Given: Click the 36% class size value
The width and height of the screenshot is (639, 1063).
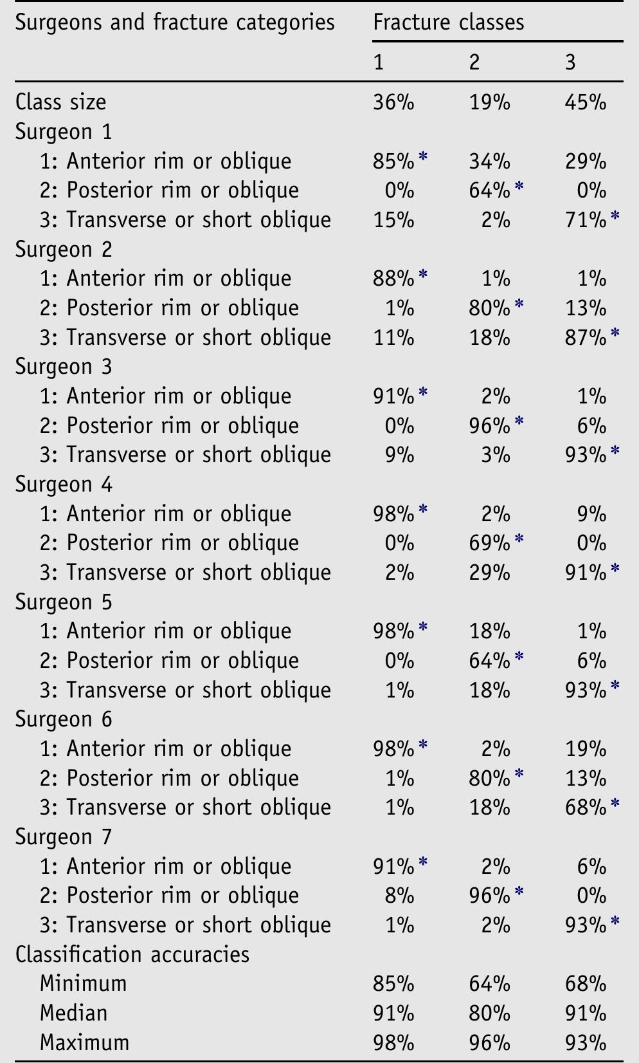Looking at the screenshot, I should coord(393,102).
